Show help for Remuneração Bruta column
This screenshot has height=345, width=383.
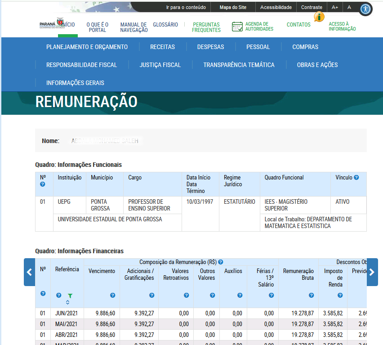312,295
